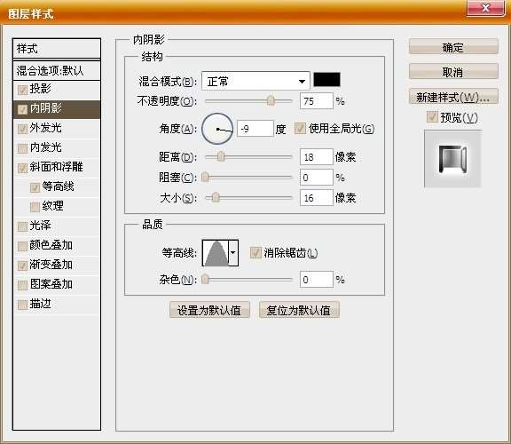The image size is (511, 444).
Task: Click 复位为默认值 button
Action: 299,310
